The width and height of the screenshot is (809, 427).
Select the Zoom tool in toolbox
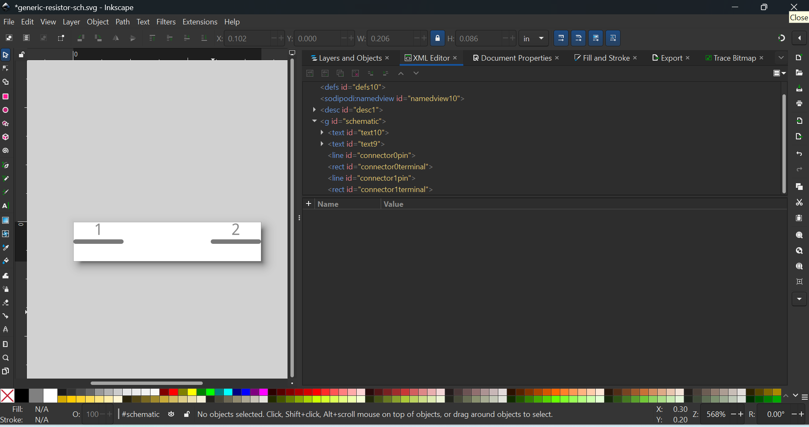[5, 358]
